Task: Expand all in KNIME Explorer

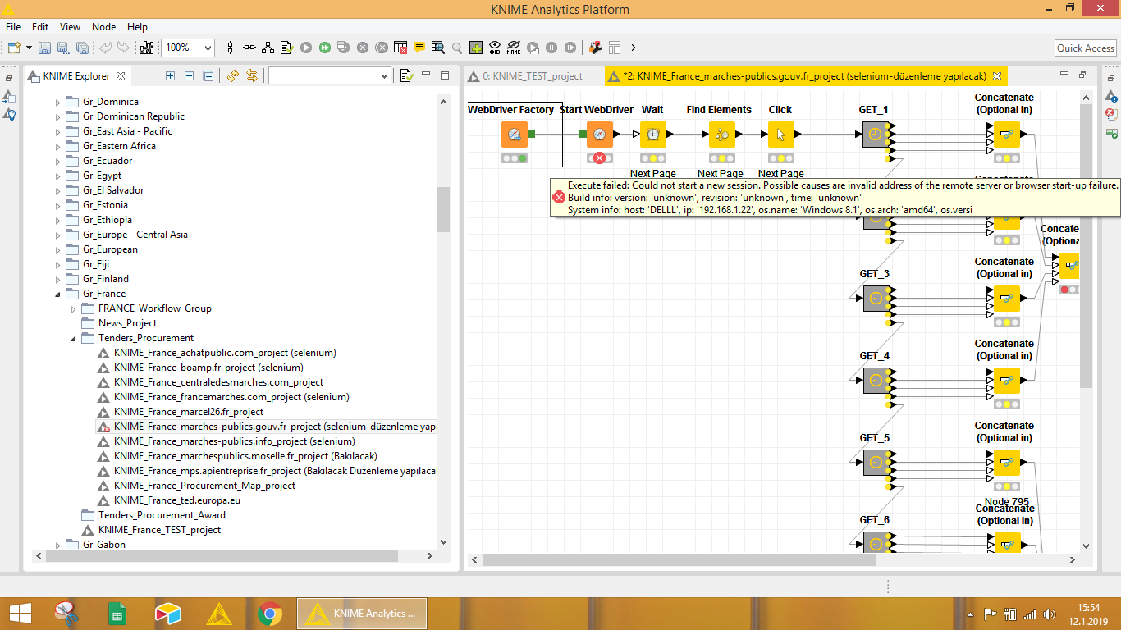Action: click(171, 75)
